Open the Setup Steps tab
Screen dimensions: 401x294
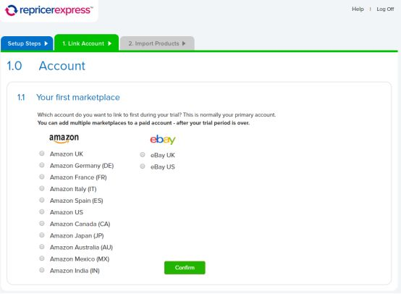pos(27,43)
